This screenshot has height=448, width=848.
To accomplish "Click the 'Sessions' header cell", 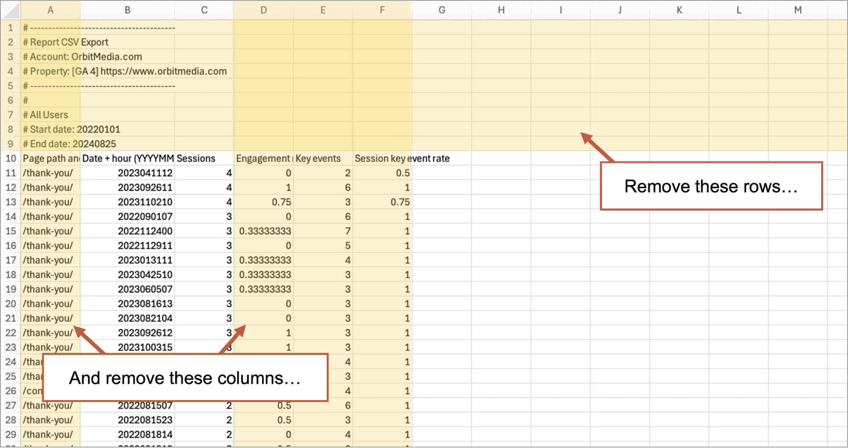I will (204, 159).
